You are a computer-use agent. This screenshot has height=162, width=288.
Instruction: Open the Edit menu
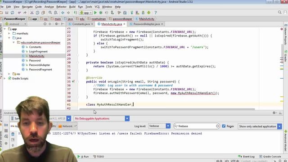9,7
